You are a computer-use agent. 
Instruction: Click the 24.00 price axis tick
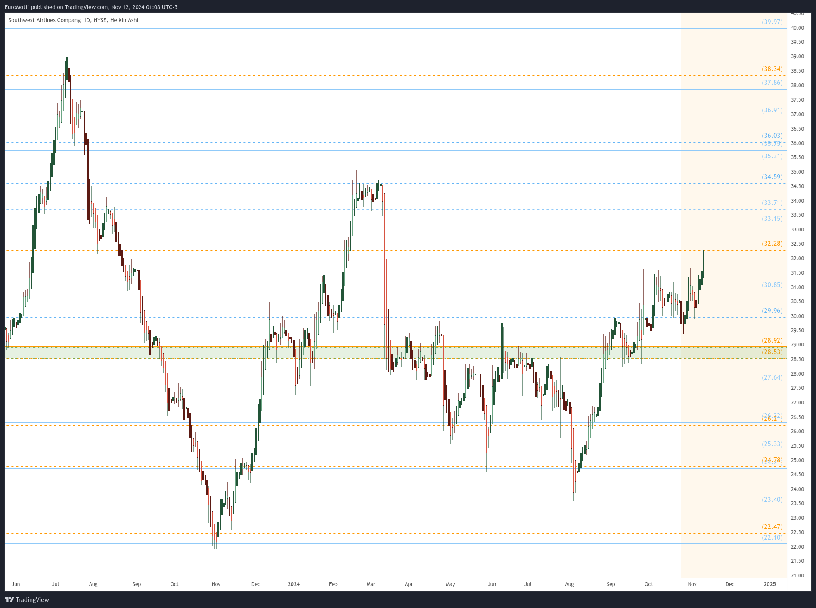pyautogui.click(x=797, y=489)
